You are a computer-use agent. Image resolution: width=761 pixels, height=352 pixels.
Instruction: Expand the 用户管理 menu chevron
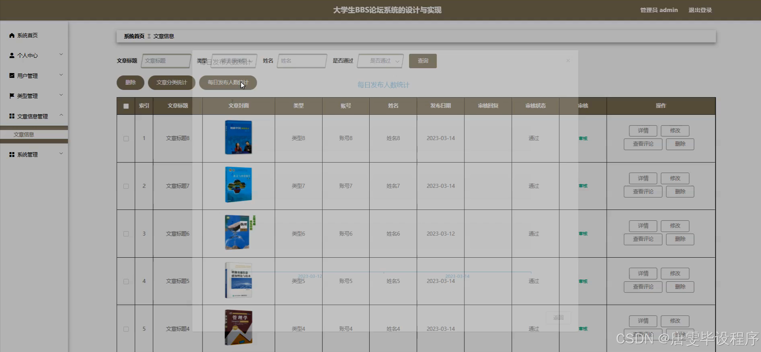61,75
